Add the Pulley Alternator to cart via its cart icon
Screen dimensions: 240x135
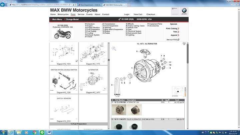pos(183,119)
